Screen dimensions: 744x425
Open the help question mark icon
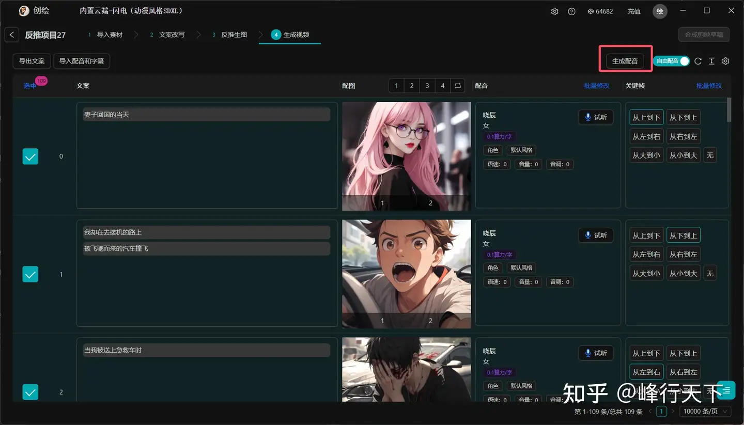click(x=571, y=11)
